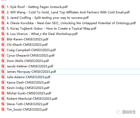Select Olesia Korobka Next-Gen SEO file name

pos(71,23)
